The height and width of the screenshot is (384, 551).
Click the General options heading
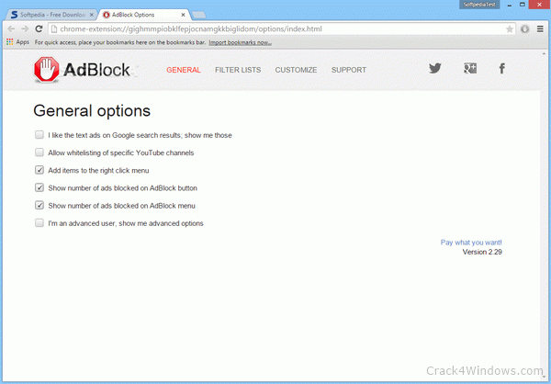click(x=92, y=111)
